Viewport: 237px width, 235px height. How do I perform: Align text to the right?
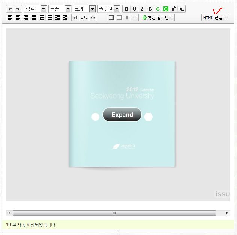pyautogui.click(x=26, y=18)
